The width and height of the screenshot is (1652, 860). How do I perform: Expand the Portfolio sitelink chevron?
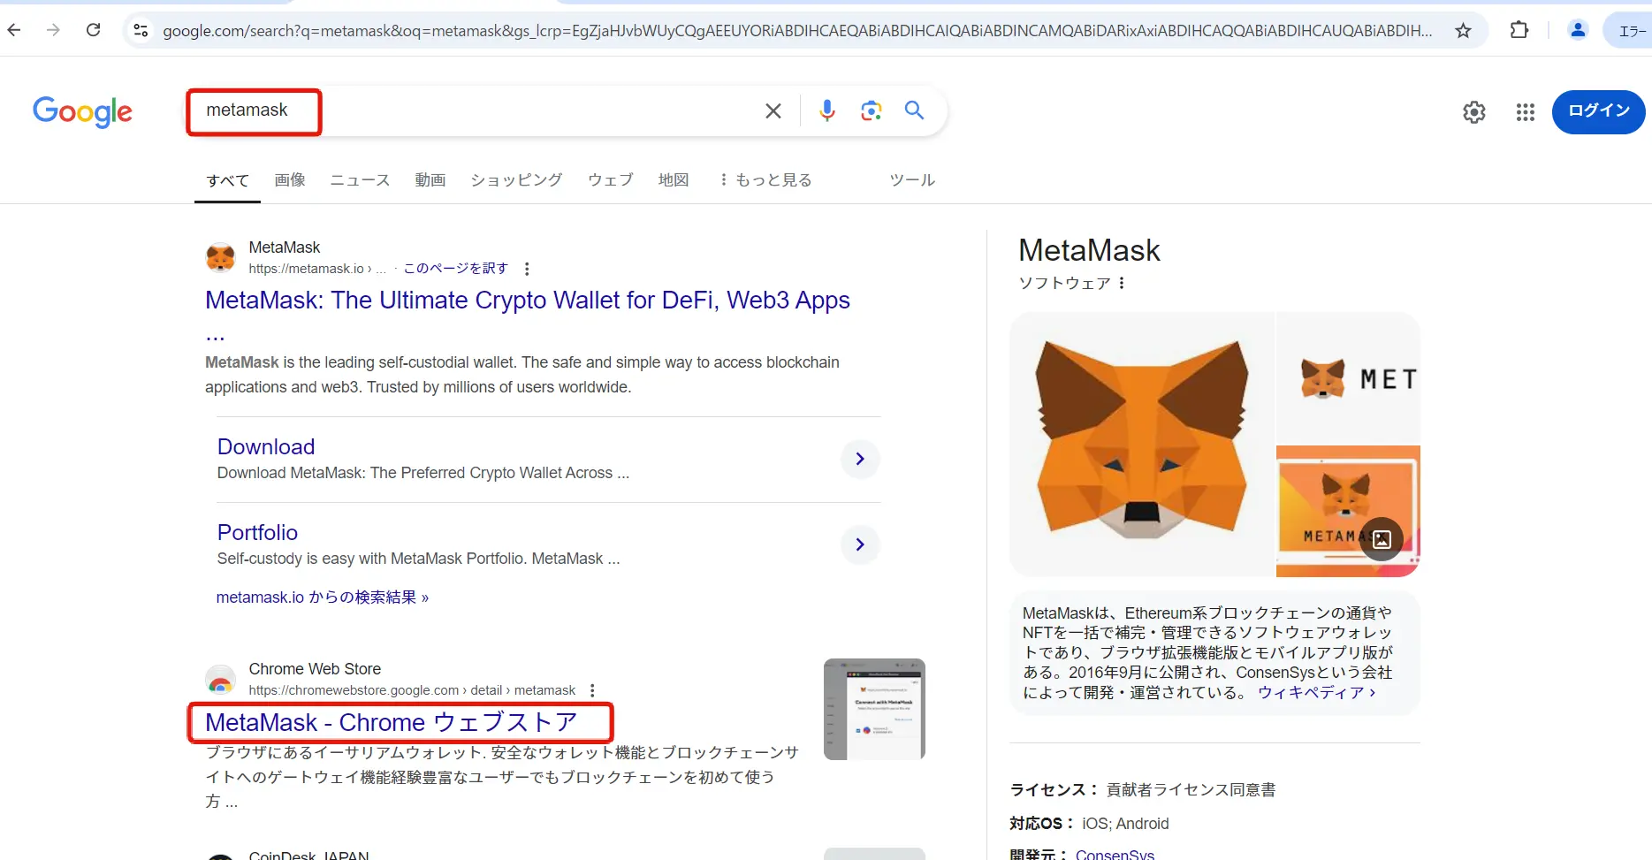[860, 544]
